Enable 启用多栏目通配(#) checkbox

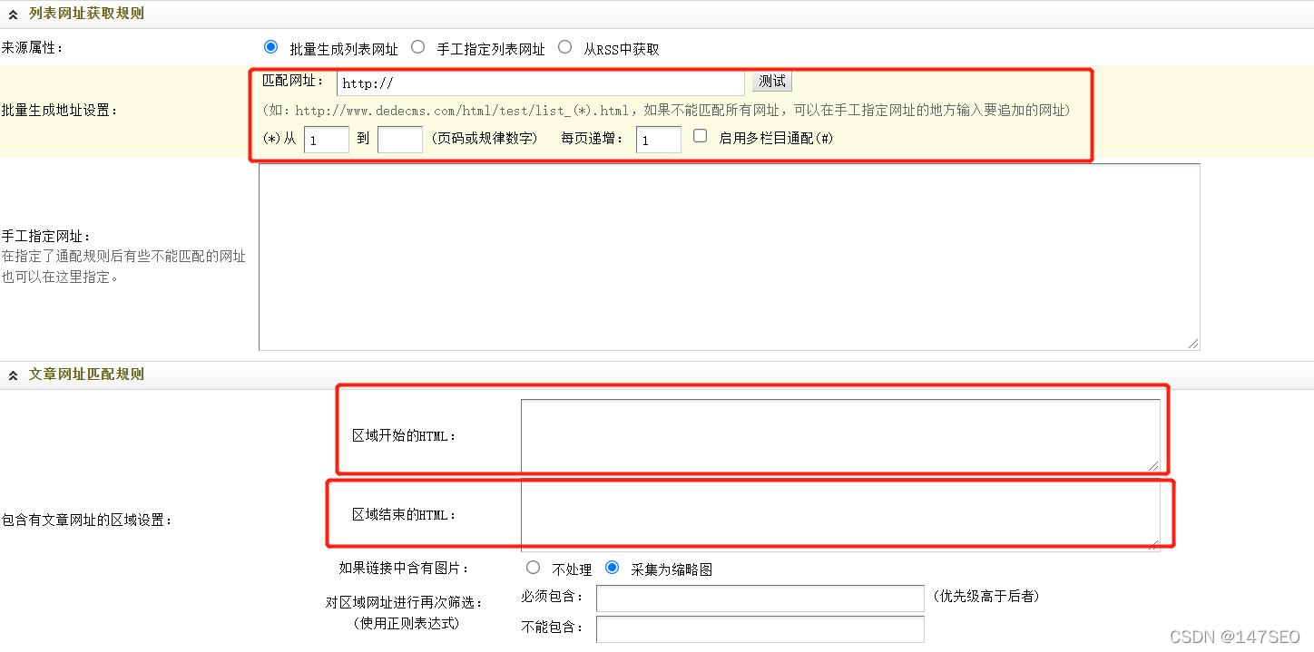[x=700, y=136]
